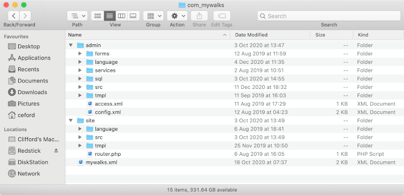Collapse the site folder
Viewport: 404px width, 195px height.
[71, 121]
